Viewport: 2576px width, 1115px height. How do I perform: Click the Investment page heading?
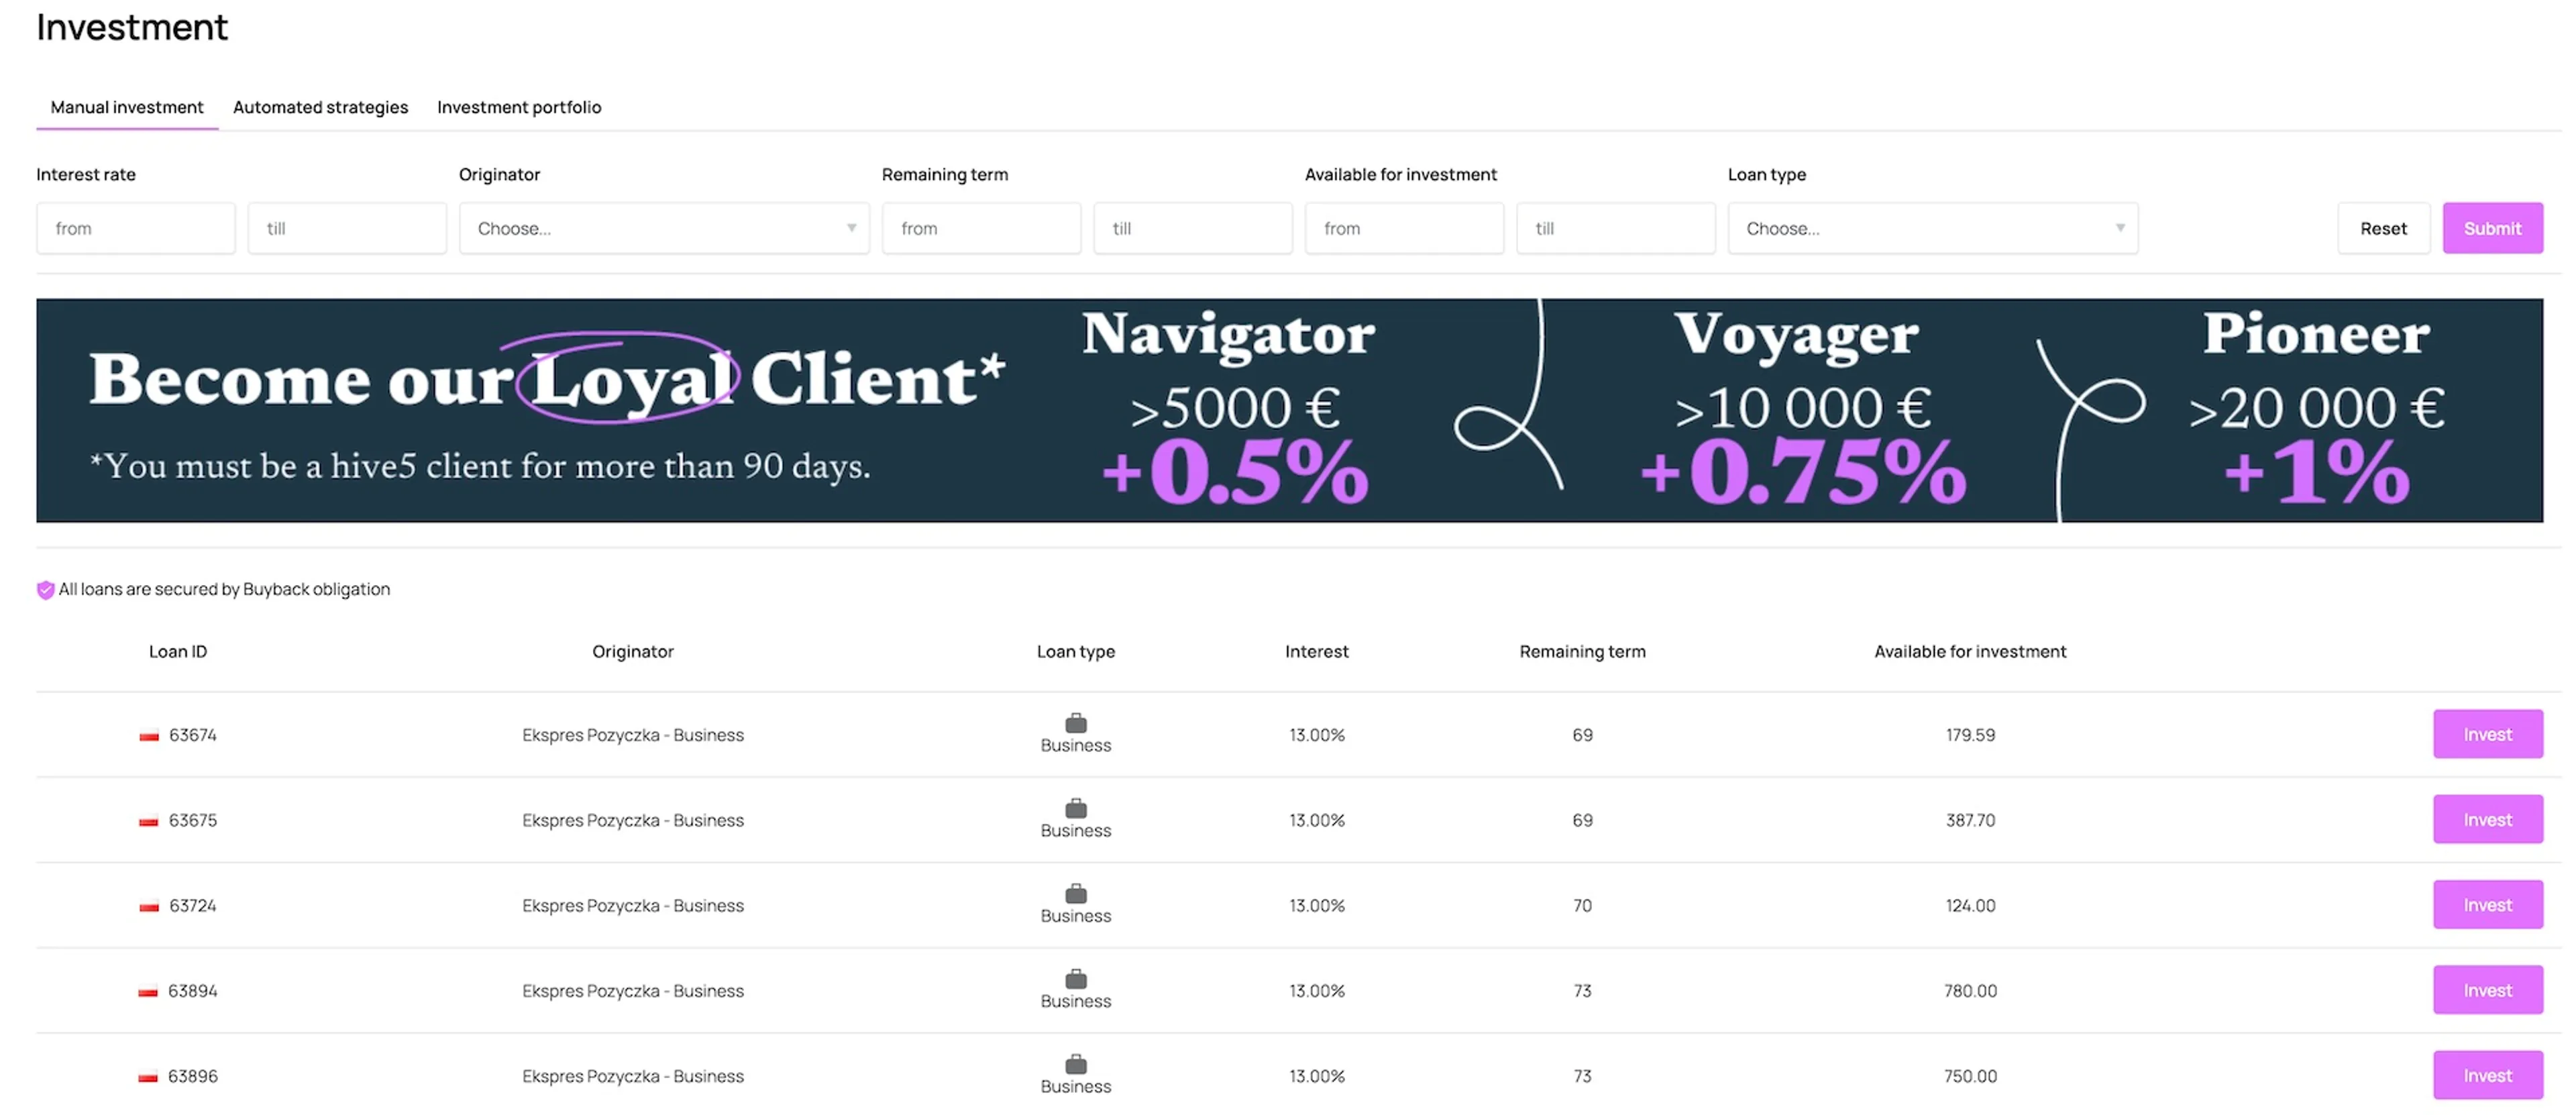[132, 27]
